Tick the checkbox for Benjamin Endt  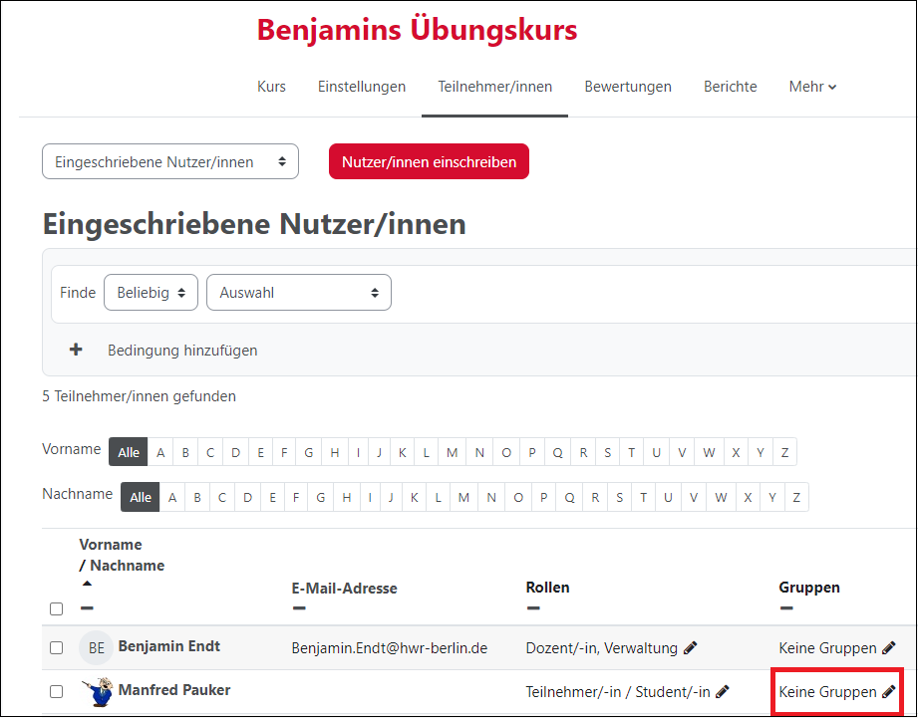click(57, 648)
